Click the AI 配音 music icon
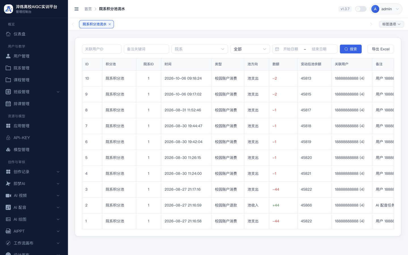 point(8,207)
